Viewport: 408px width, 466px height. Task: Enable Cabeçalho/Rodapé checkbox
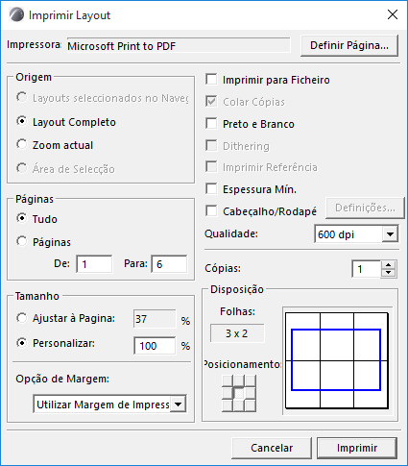(211, 211)
